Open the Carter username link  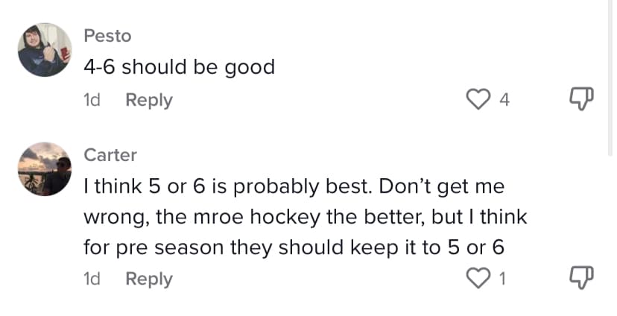click(x=110, y=155)
